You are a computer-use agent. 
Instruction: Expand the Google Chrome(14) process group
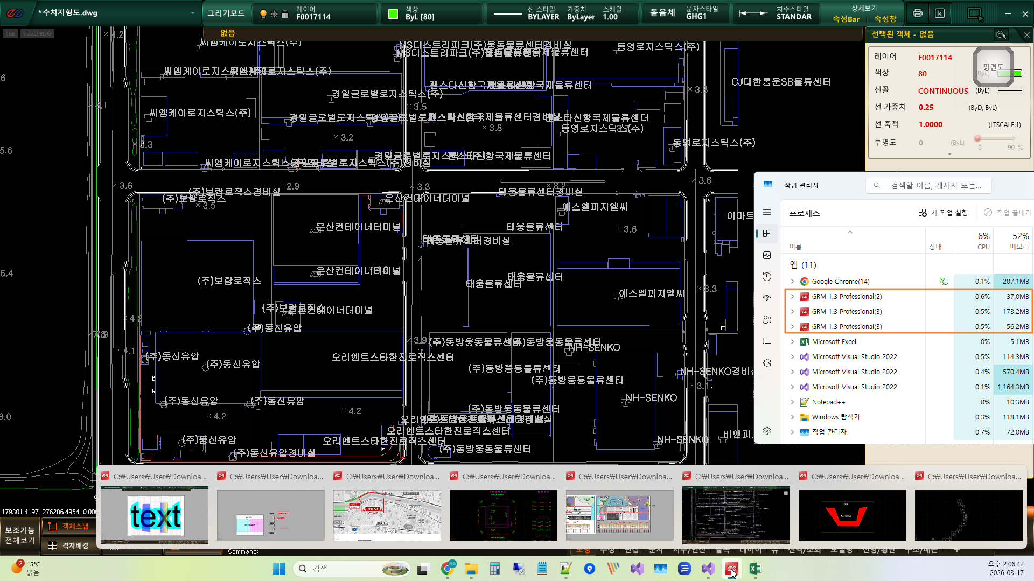click(792, 282)
